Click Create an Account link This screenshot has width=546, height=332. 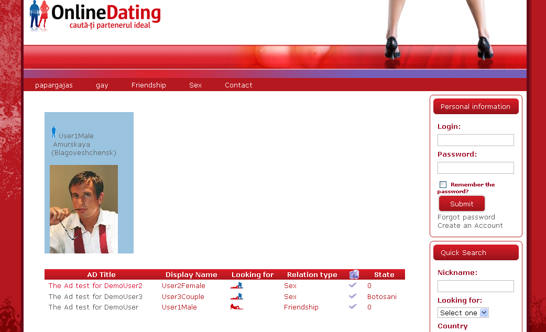coord(470,226)
